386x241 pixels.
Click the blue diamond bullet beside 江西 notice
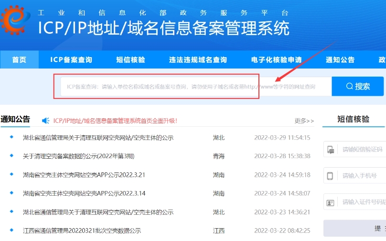11,230
